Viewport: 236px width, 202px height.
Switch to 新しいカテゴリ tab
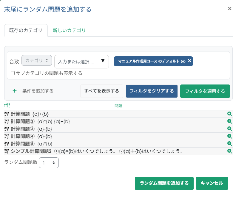pos(69,30)
